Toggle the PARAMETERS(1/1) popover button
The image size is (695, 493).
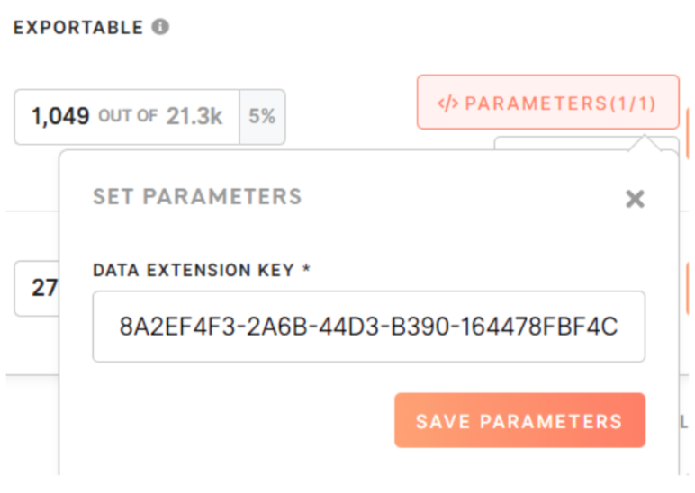547,103
